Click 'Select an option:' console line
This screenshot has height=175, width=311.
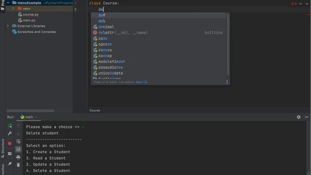(x=46, y=146)
